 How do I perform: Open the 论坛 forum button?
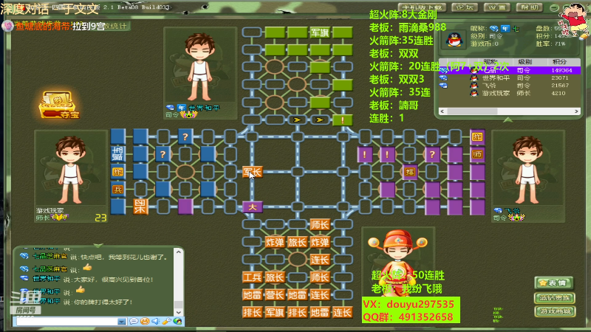point(465,7)
